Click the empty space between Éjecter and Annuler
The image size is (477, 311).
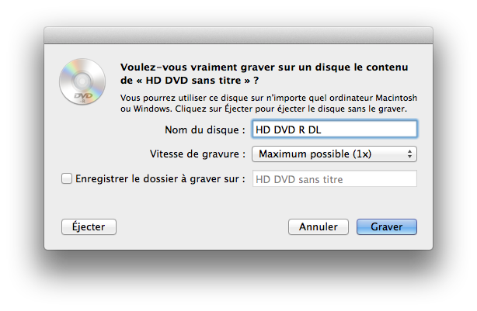click(202, 227)
